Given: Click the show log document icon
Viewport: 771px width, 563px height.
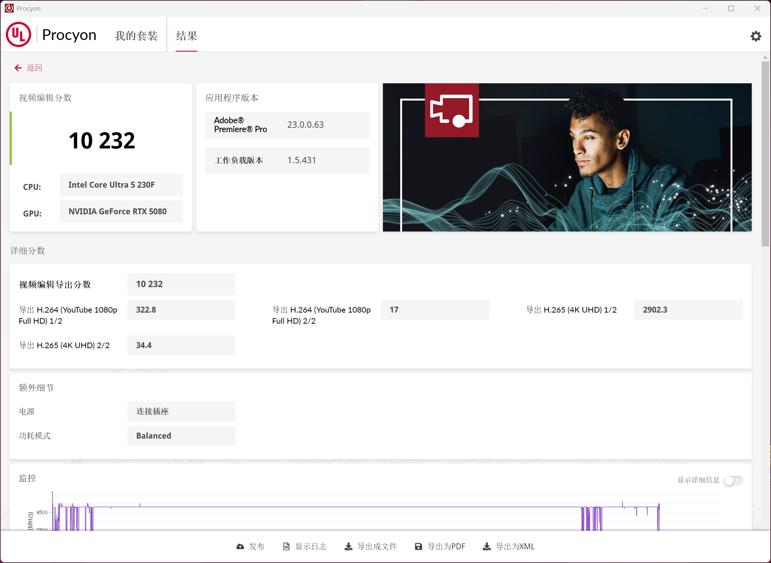Looking at the screenshot, I should 286,546.
